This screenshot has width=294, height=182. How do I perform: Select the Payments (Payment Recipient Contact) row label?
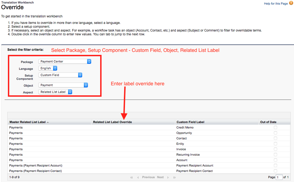point(35,171)
